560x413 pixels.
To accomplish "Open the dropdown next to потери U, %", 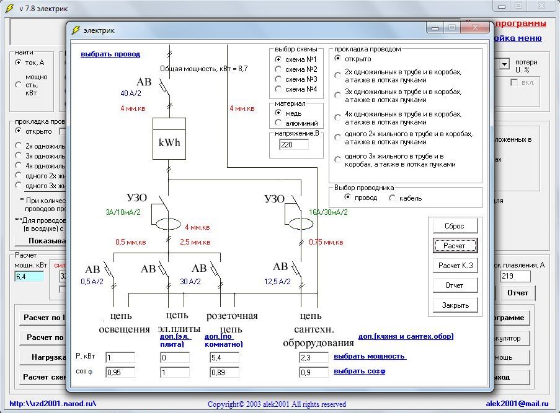I will pos(504,64).
